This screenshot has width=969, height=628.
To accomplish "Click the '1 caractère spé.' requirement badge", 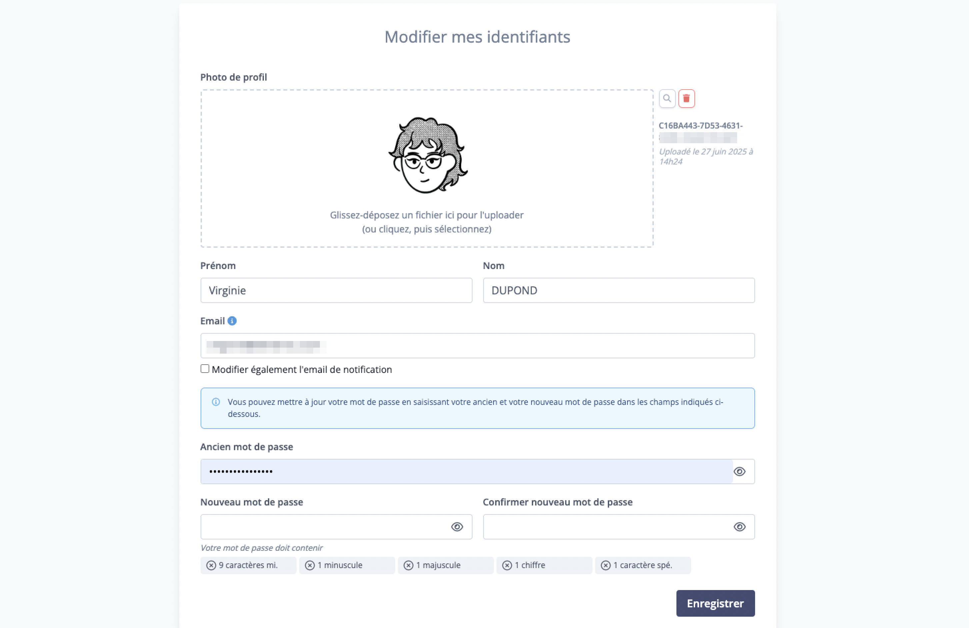I will [643, 565].
